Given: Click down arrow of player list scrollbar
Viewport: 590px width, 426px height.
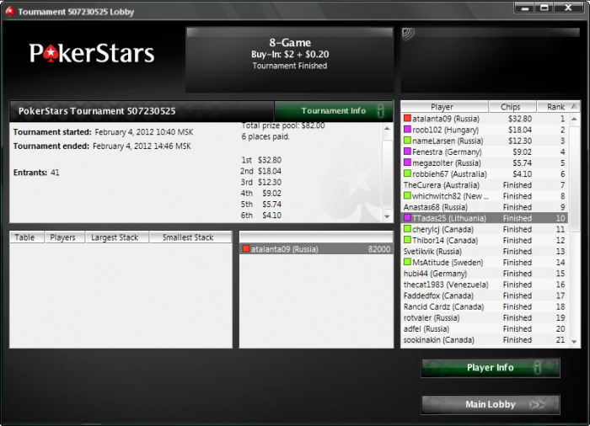Looking at the screenshot, I should click(574, 342).
